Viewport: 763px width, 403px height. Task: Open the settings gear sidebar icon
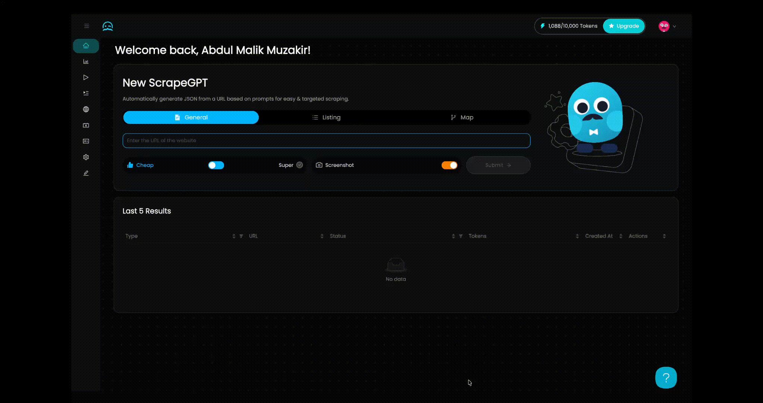[86, 157]
